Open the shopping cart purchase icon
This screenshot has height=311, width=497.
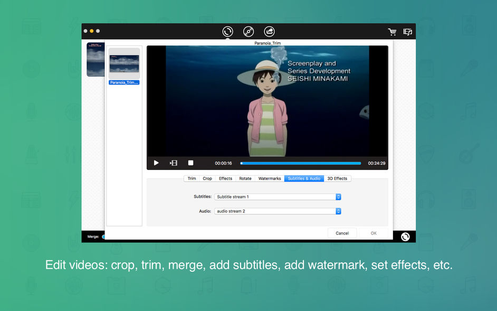coord(392,32)
